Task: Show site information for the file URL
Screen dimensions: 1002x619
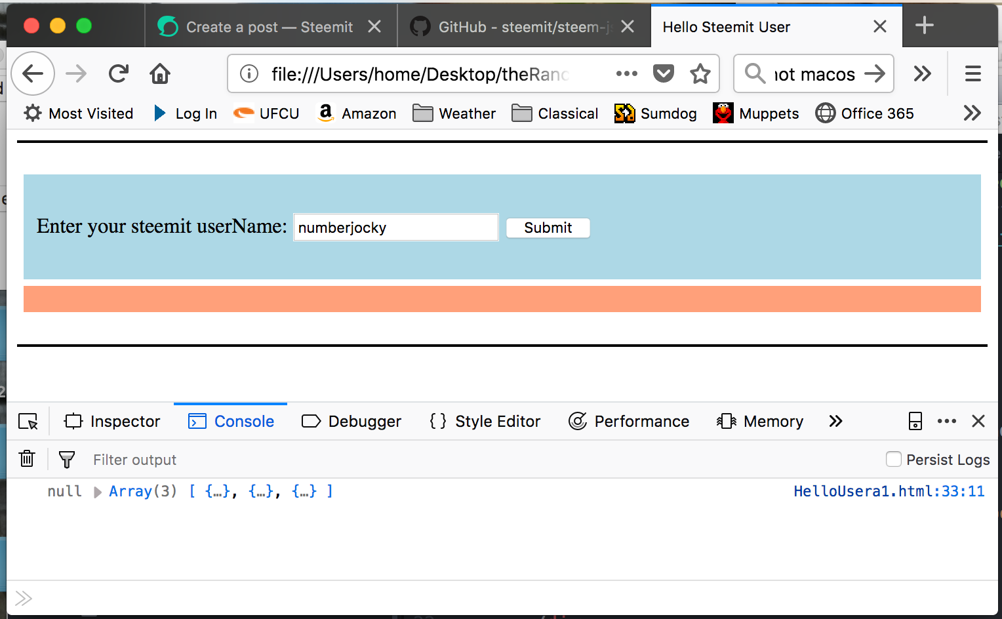Action: [x=249, y=73]
